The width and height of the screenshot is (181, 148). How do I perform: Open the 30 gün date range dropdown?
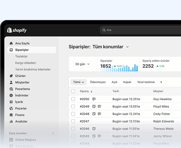coord(82,64)
